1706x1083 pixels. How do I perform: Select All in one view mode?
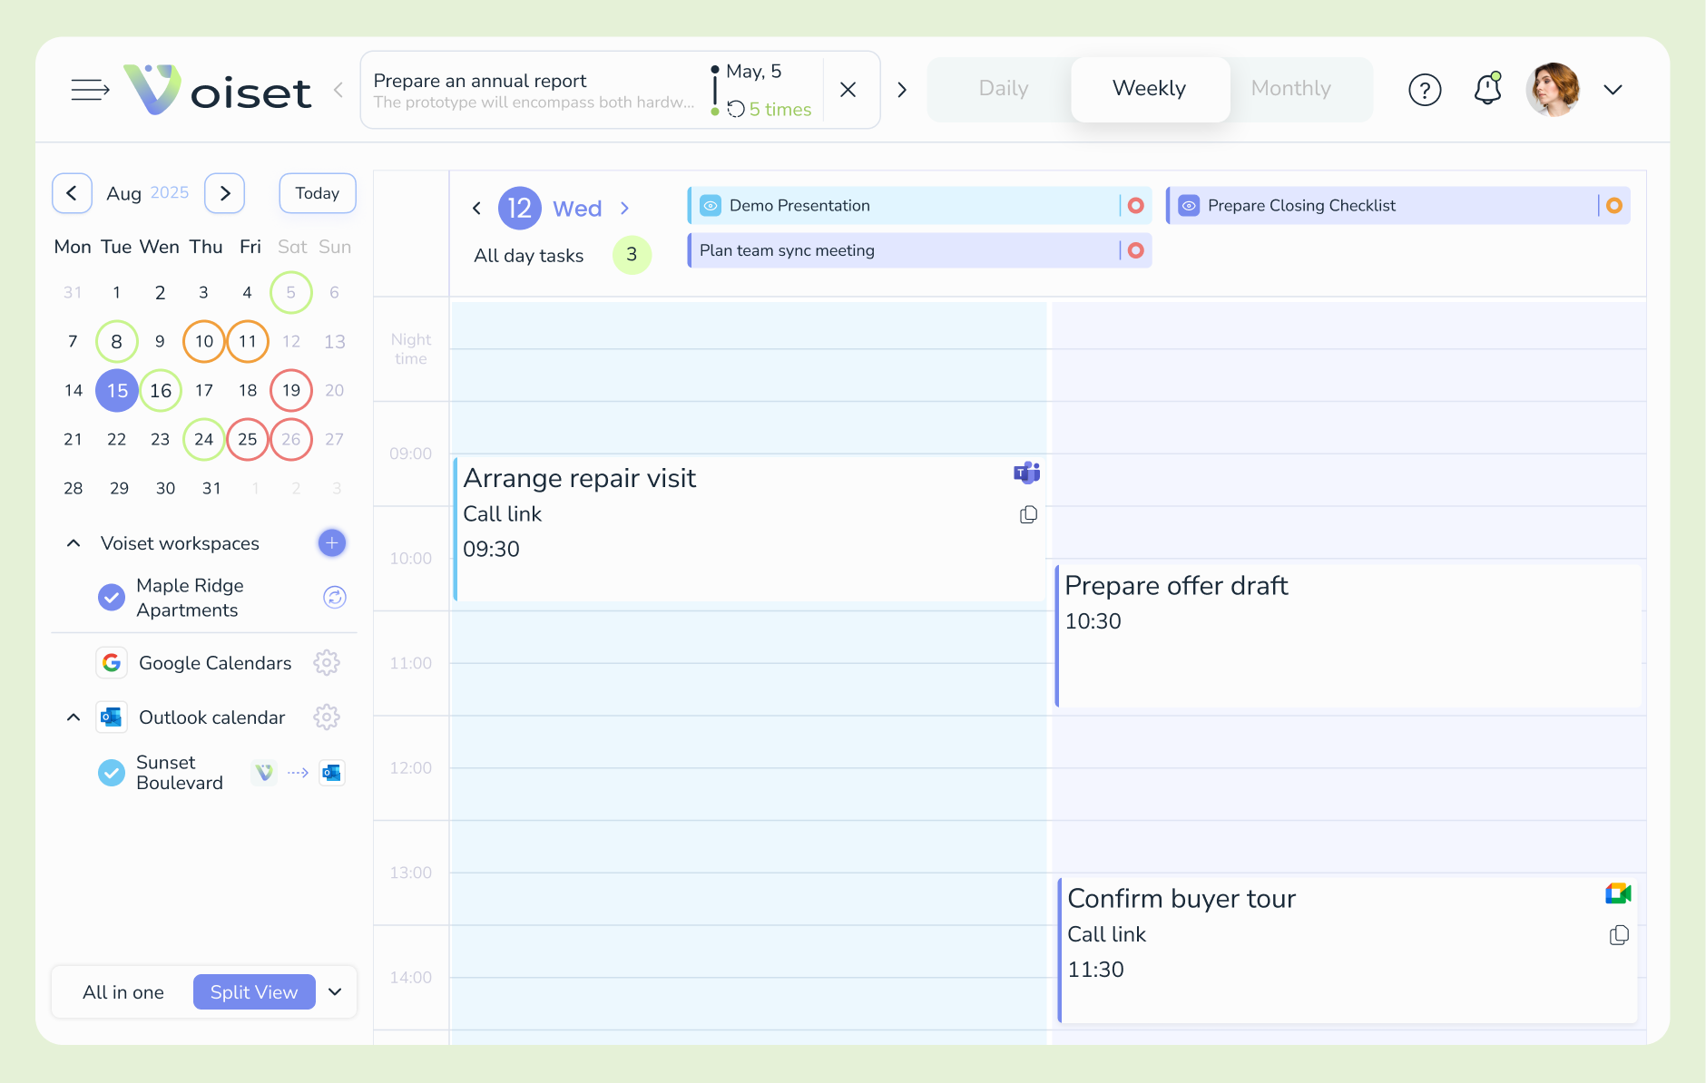tap(123, 992)
